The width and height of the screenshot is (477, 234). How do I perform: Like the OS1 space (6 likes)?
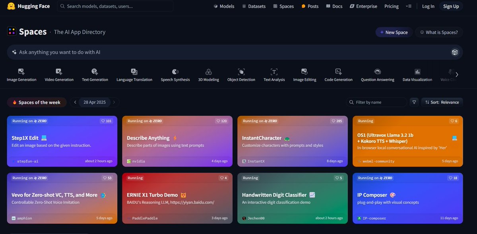[454, 121]
